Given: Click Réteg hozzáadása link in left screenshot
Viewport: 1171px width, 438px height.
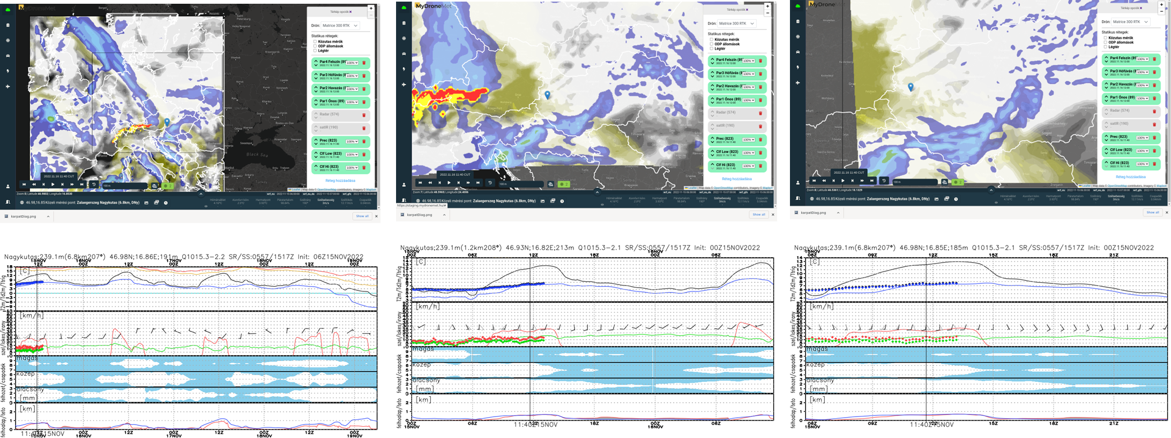Looking at the screenshot, I should pos(340,181).
